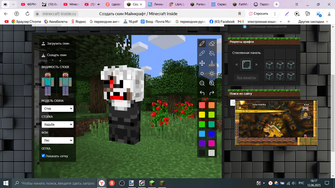Show previous crafting recipe left arrow

click(x=236, y=65)
